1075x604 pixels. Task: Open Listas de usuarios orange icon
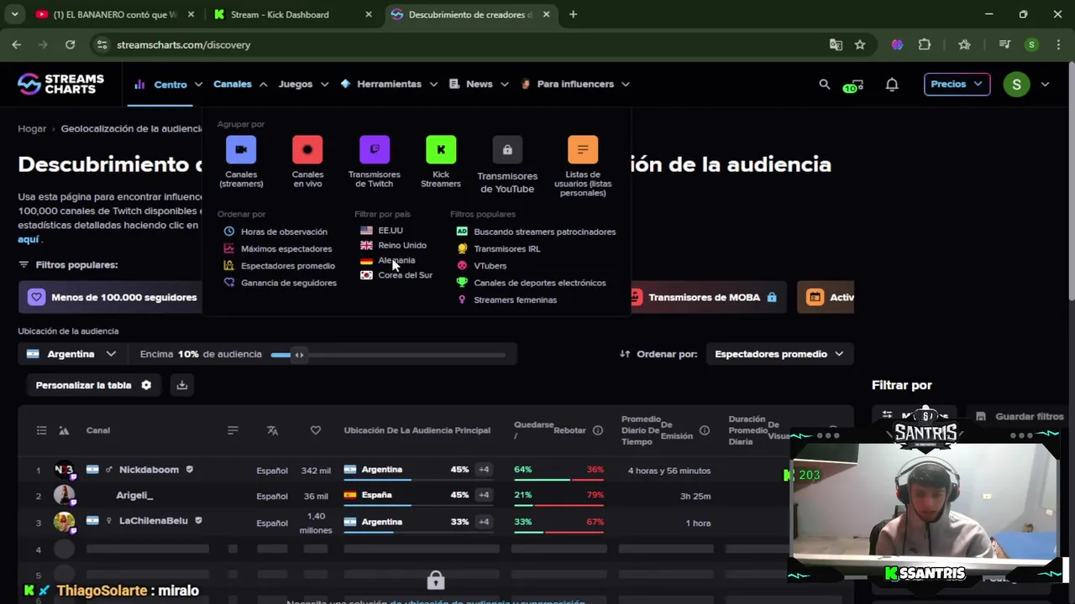click(583, 149)
